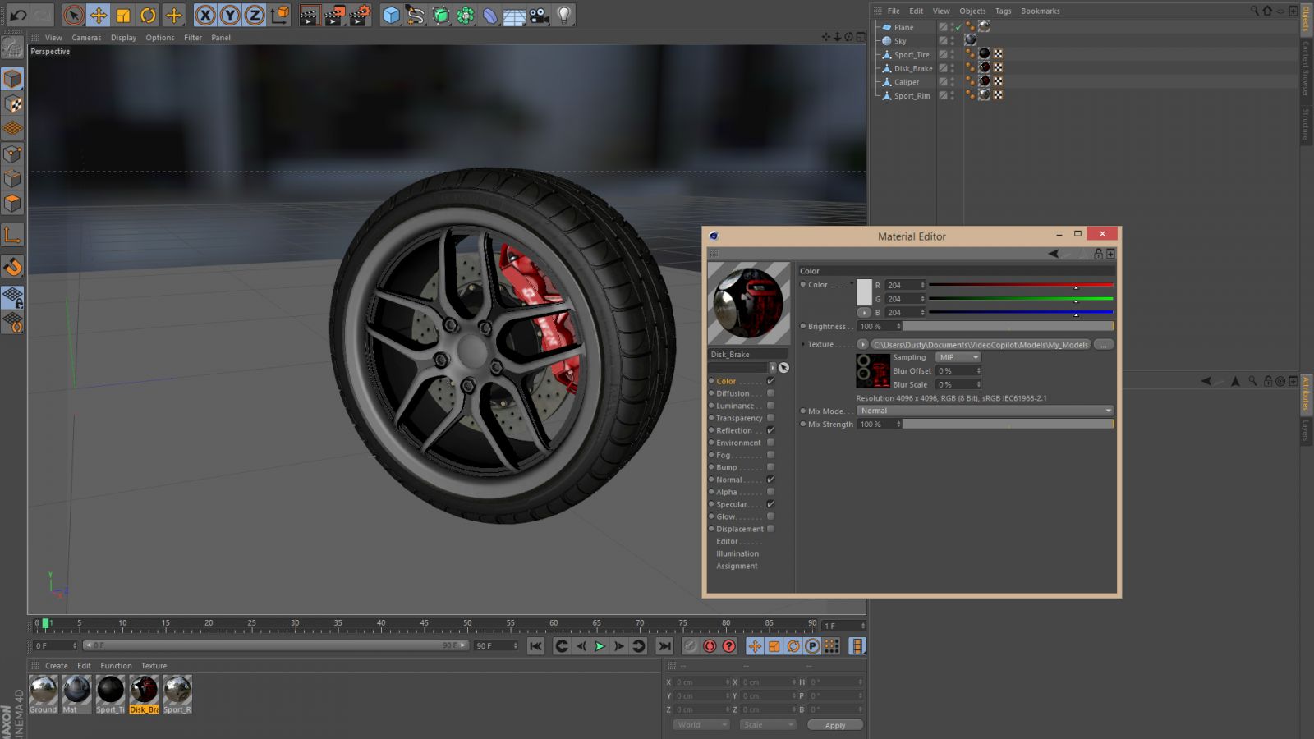Enable the Diffusion channel checkbox
1314x739 pixels.
point(770,393)
